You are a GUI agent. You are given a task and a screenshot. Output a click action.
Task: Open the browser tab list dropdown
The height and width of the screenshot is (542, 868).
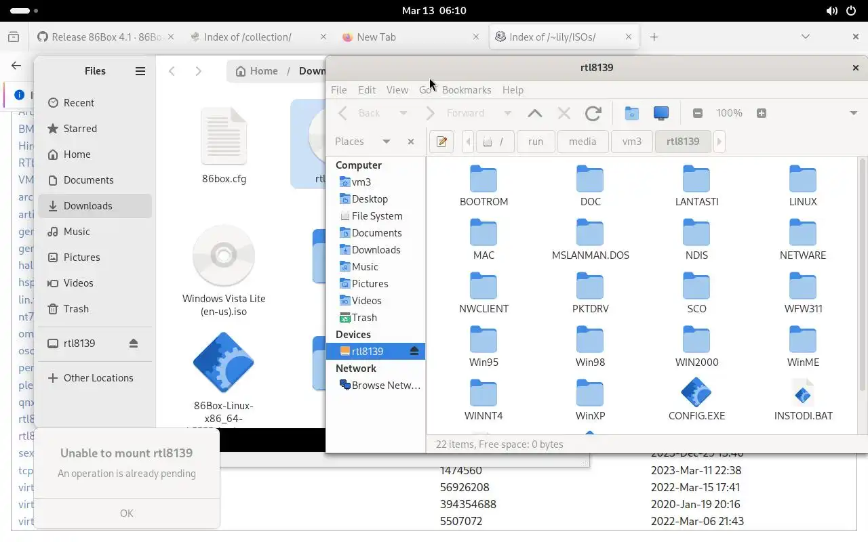point(806,37)
